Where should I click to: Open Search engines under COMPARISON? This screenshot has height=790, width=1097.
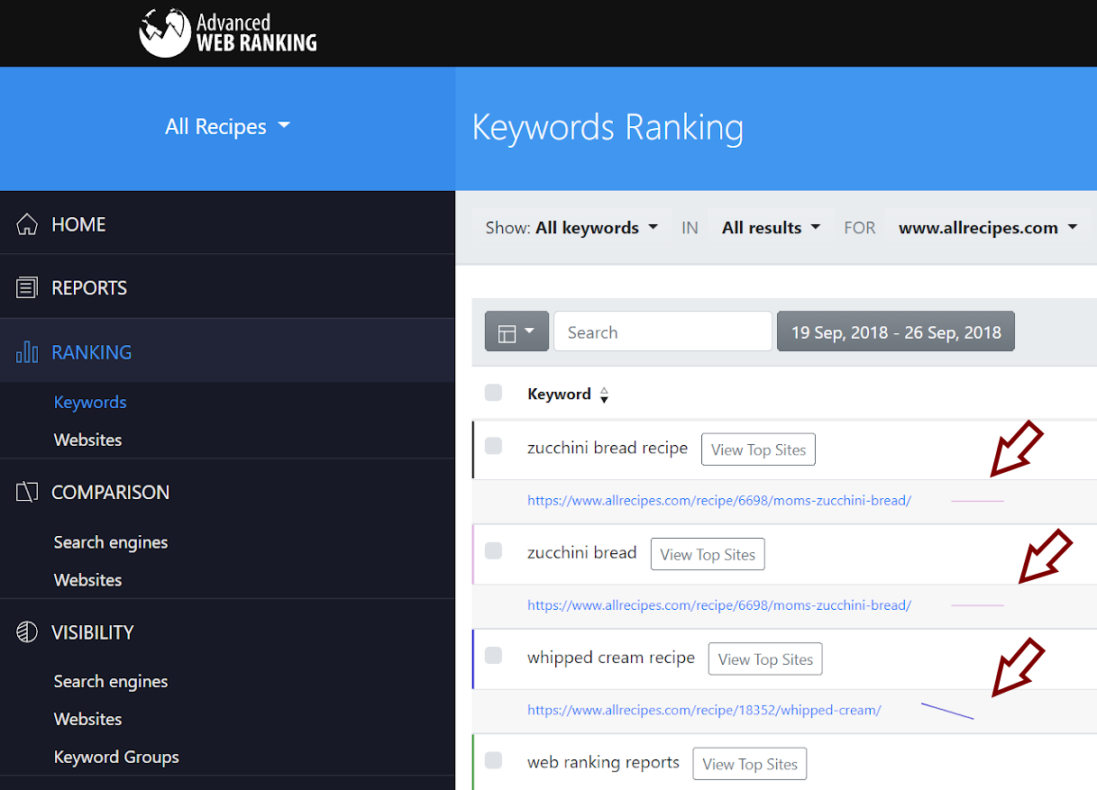click(x=111, y=542)
